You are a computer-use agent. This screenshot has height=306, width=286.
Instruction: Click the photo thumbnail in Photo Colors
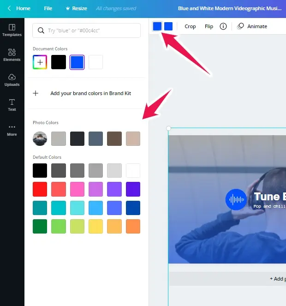point(40,138)
